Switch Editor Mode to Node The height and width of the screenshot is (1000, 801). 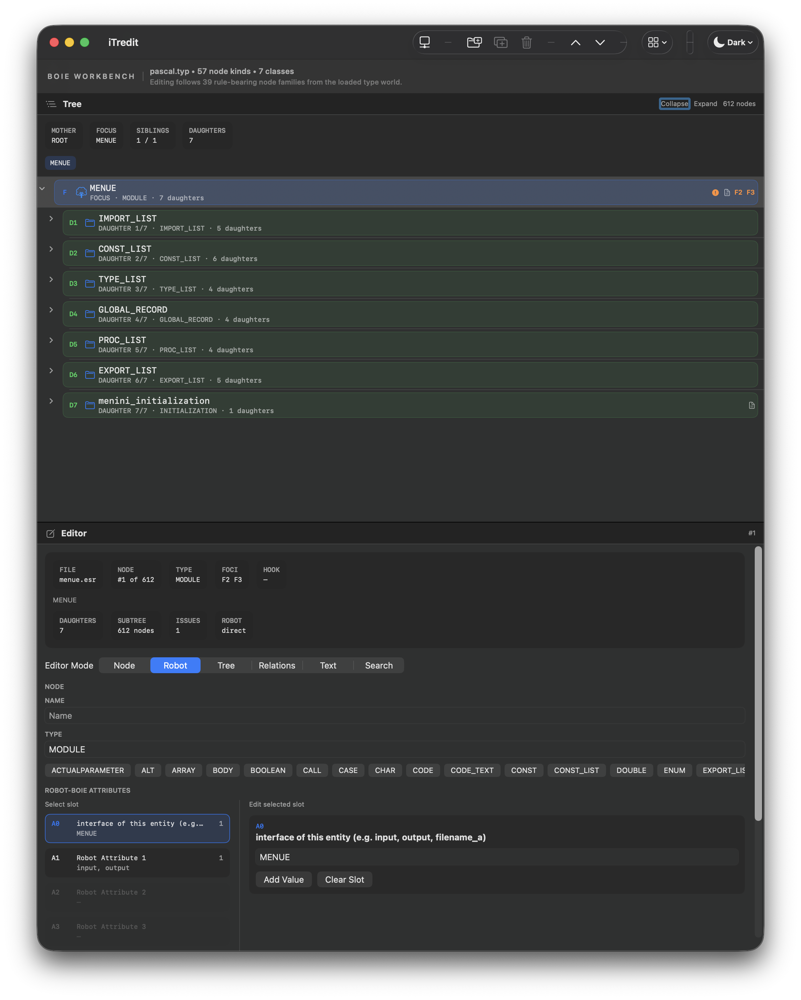click(x=123, y=665)
